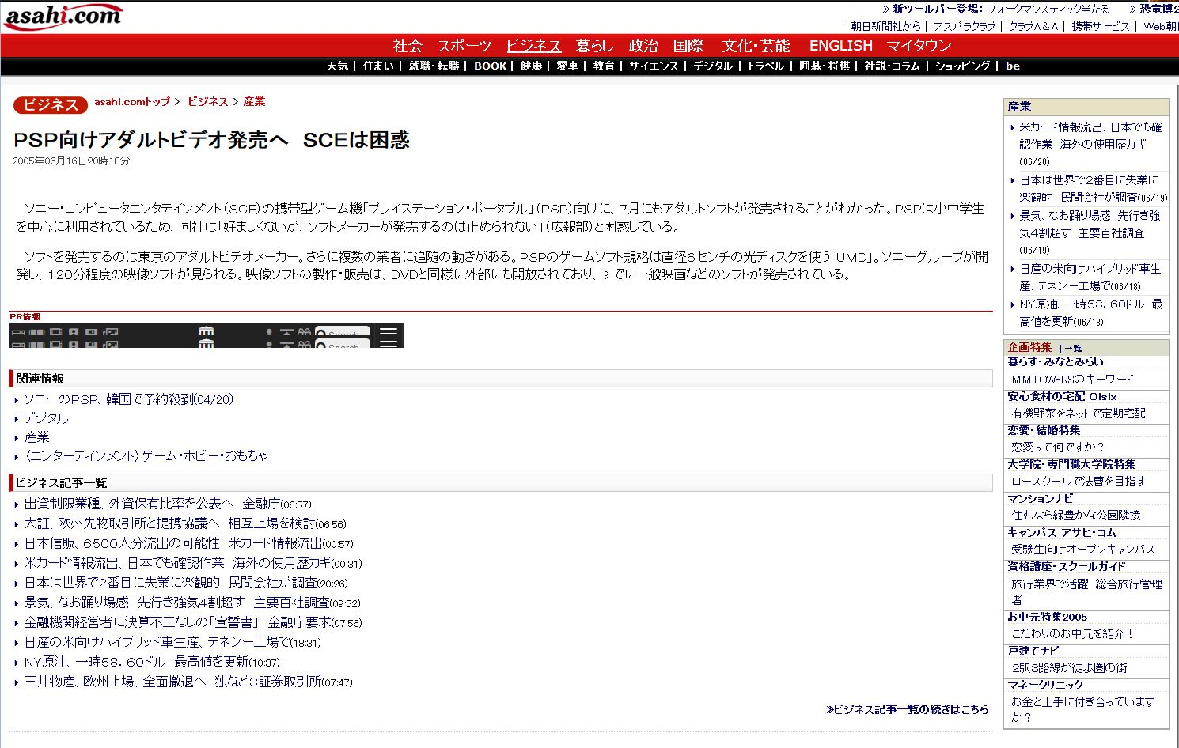Open デジタル in the black sub-navigation bar
Screen dimensions: 1179x748
(x=713, y=66)
